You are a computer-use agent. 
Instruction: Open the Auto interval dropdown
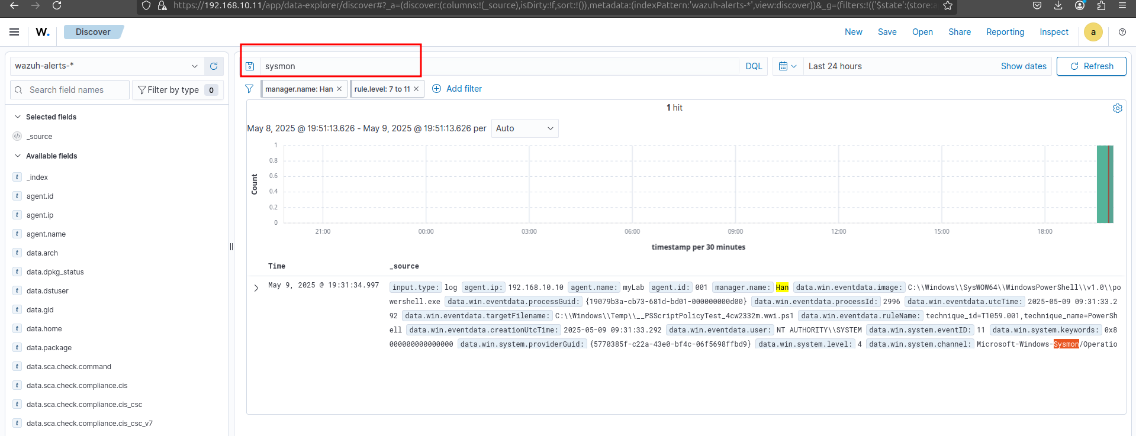(524, 128)
